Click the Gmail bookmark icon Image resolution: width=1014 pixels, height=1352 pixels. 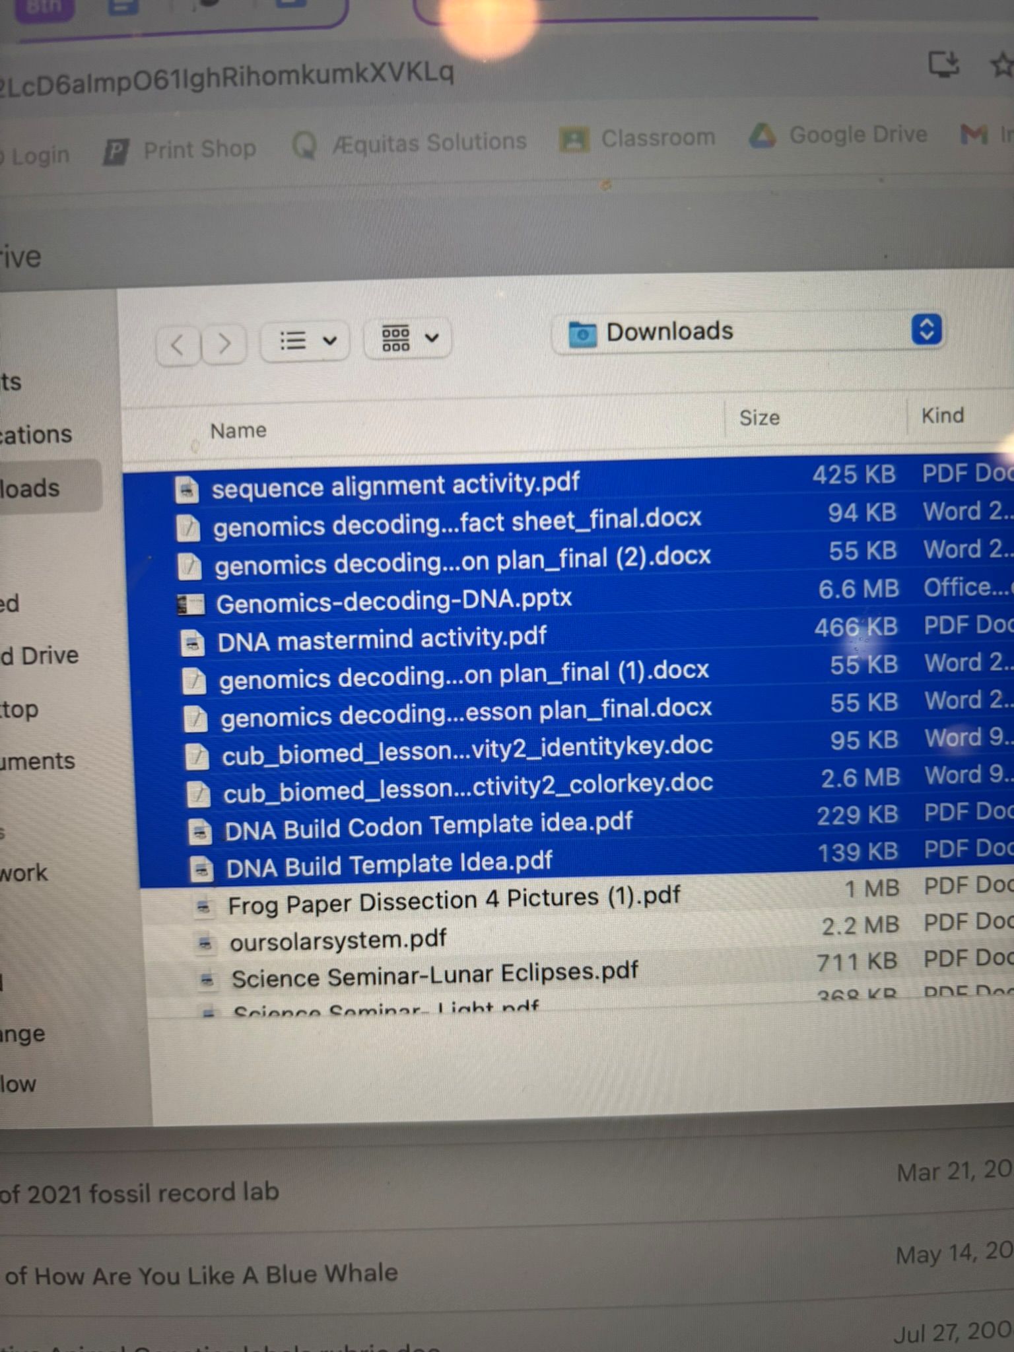click(x=973, y=135)
